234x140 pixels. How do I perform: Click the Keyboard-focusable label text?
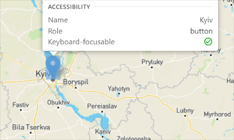(81, 42)
